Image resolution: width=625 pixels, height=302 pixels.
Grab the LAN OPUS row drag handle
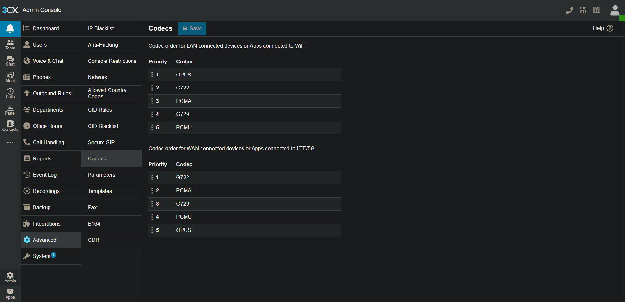152,75
